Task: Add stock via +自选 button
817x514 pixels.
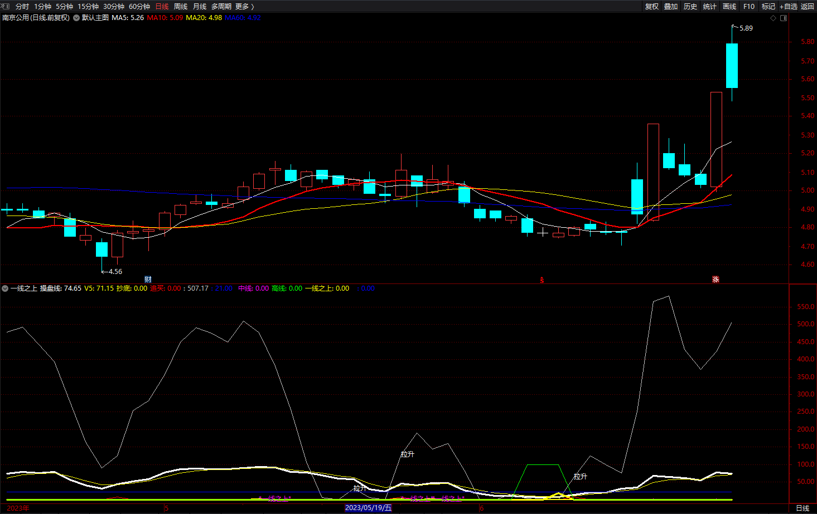Action: 788,7
